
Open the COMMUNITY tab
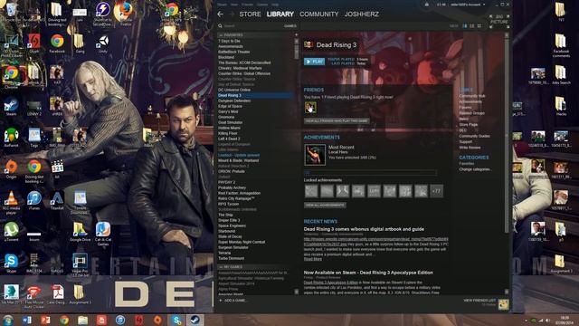point(319,14)
